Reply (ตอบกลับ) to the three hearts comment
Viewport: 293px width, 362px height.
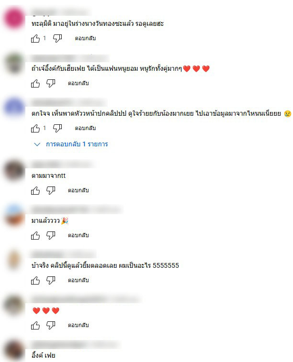pyautogui.click(x=79, y=325)
